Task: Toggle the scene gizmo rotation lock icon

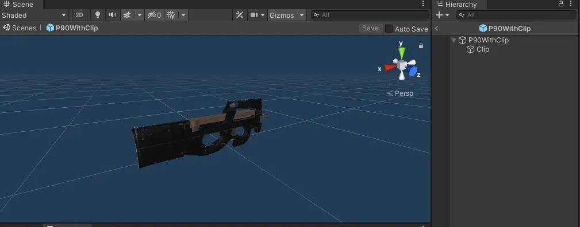Action: coord(421,46)
